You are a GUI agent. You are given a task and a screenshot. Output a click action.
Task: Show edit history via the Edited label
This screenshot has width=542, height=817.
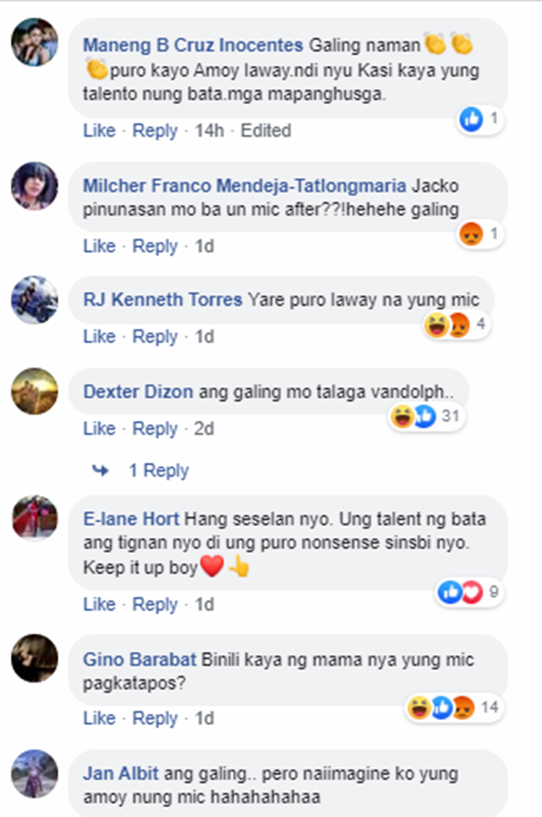pos(265,130)
